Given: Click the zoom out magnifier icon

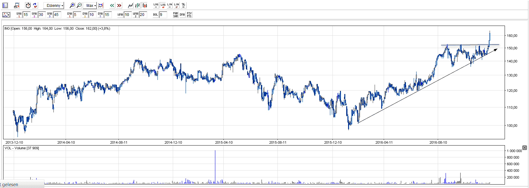Looking at the screenshot, I should (79, 5).
